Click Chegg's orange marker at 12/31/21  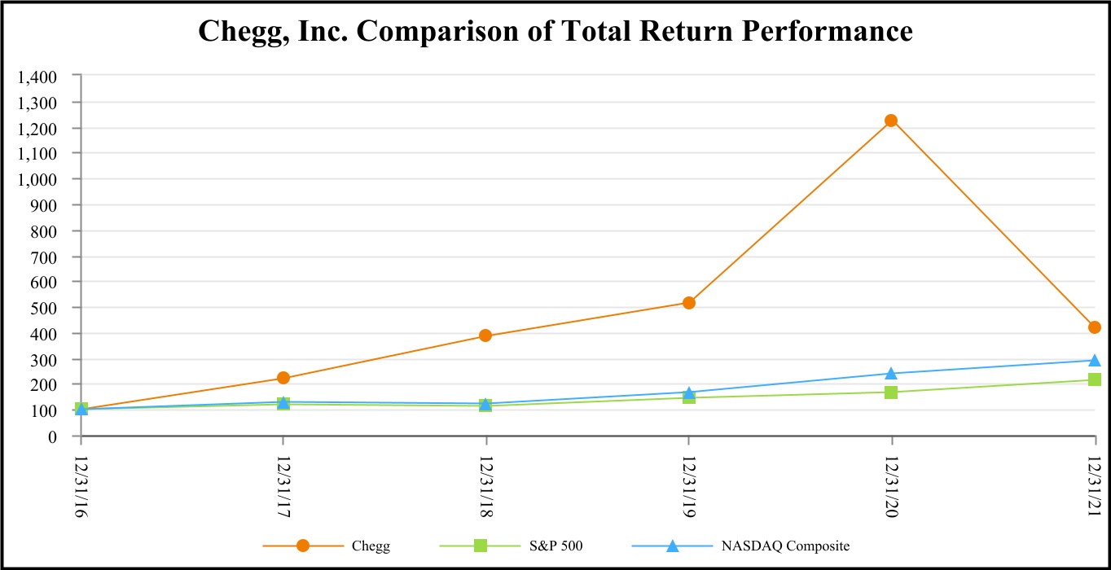coord(1094,327)
